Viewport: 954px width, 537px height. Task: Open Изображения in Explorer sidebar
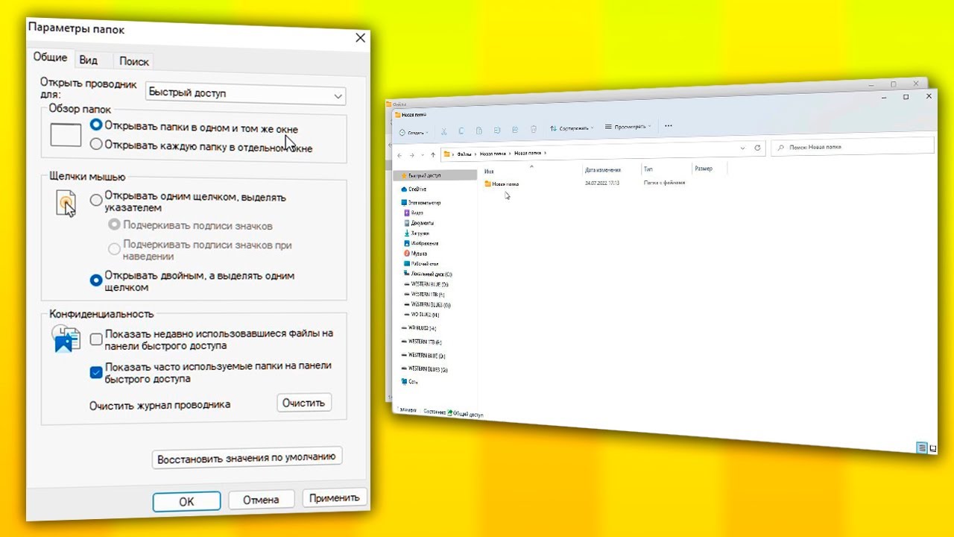pyautogui.click(x=421, y=243)
